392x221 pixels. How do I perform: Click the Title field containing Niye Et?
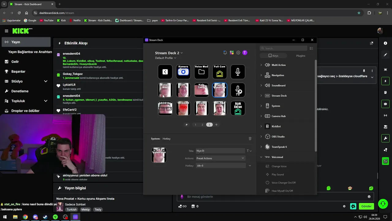pyautogui.click(x=220, y=151)
